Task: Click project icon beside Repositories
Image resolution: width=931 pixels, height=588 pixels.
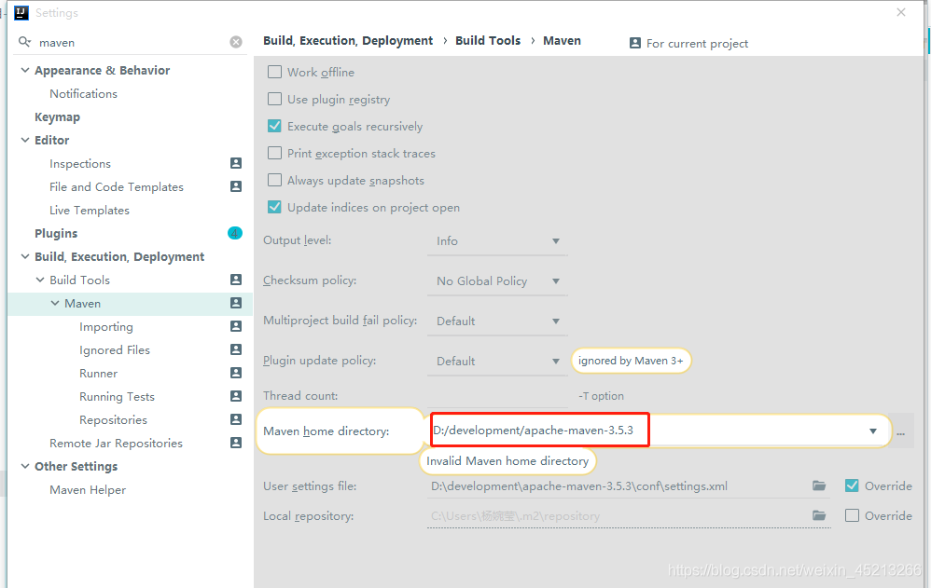Action: pos(236,419)
